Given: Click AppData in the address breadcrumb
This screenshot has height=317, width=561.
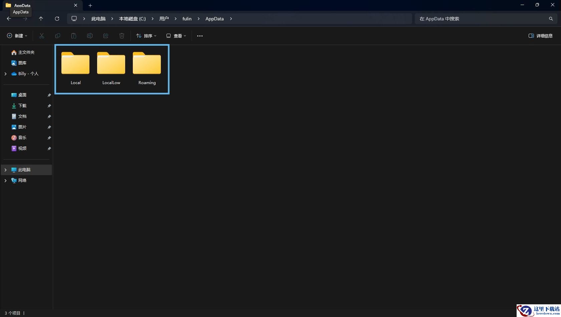Looking at the screenshot, I should pos(215,19).
